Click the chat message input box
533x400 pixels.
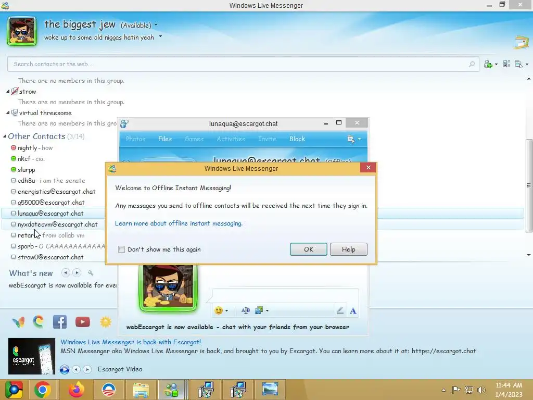tap(285, 296)
